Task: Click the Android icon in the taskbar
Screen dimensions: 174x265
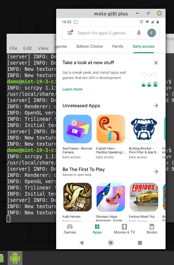Action: (x=15, y=258)
